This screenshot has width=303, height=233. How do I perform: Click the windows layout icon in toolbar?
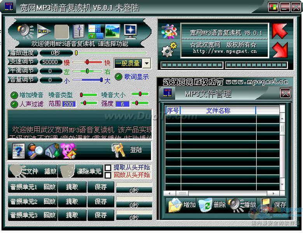[x=96, y=31]
